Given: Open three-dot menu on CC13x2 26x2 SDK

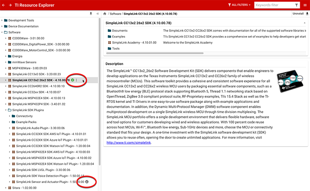Looking at the screenshot, I should [x=77, y=80].
